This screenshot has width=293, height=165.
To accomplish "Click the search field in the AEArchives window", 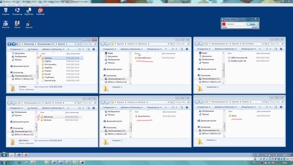I will (183, 44).
